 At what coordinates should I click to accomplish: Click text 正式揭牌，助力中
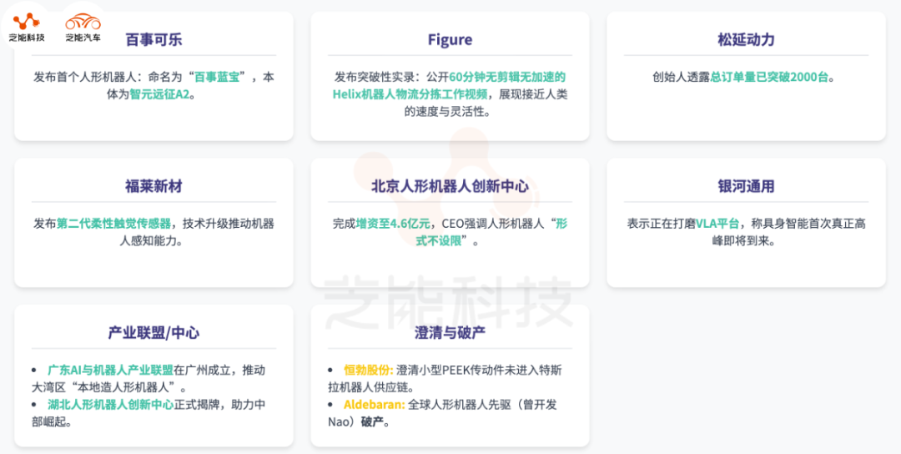pyautogui.click(x=219, y=405)
